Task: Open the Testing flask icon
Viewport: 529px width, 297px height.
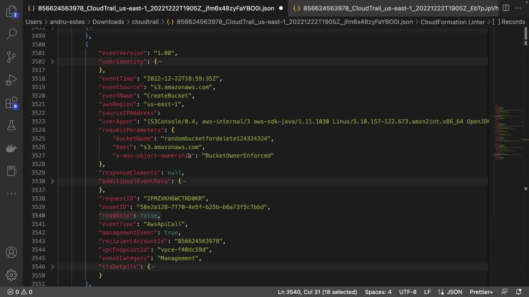Action: pos(11,125)
